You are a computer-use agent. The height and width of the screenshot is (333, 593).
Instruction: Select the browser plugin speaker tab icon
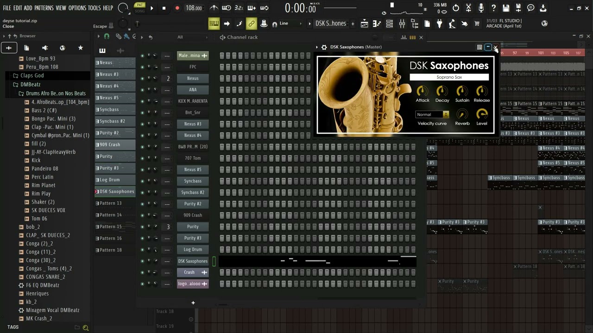(44, 48)
